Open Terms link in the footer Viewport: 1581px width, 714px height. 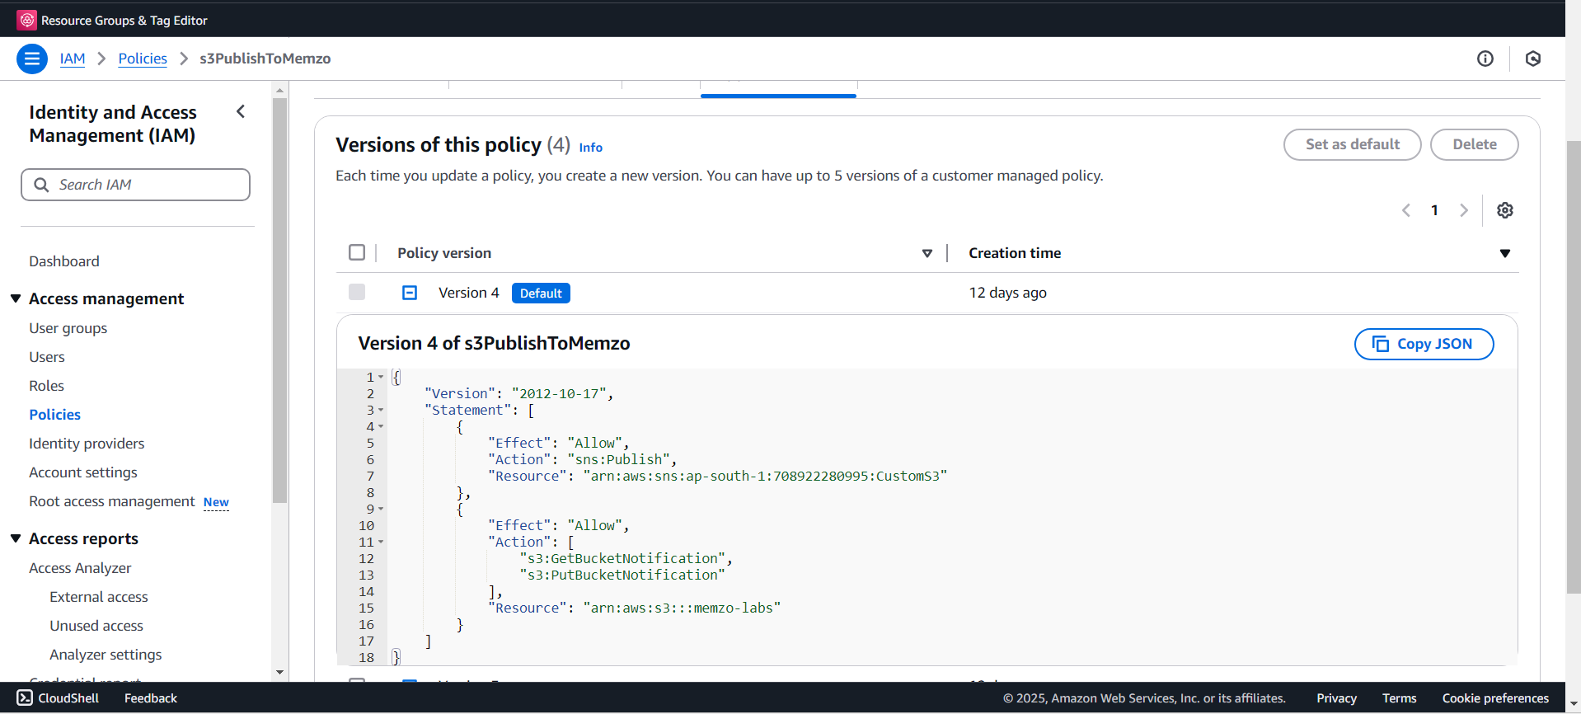pos(1399,698)
